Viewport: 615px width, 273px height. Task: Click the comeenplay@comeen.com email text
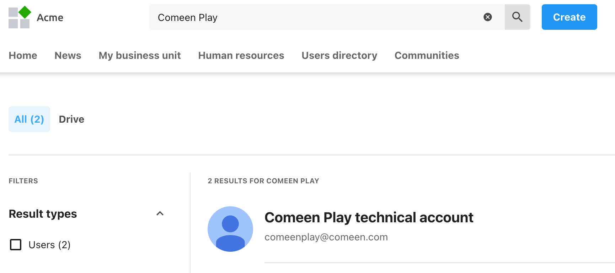326,237
